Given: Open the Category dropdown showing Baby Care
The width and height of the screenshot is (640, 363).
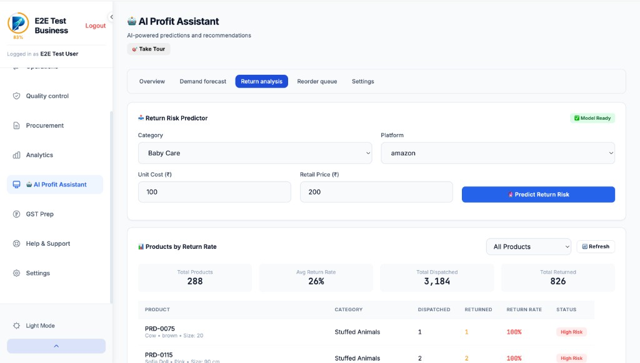Looking at the screenshot, I should [x=255, y=153].
